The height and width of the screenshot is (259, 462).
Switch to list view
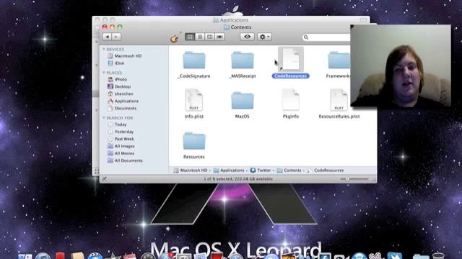pyautogui.click(x=200, y=37)
